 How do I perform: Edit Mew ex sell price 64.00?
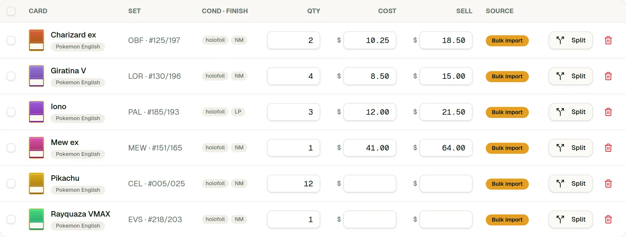point(446,148)
